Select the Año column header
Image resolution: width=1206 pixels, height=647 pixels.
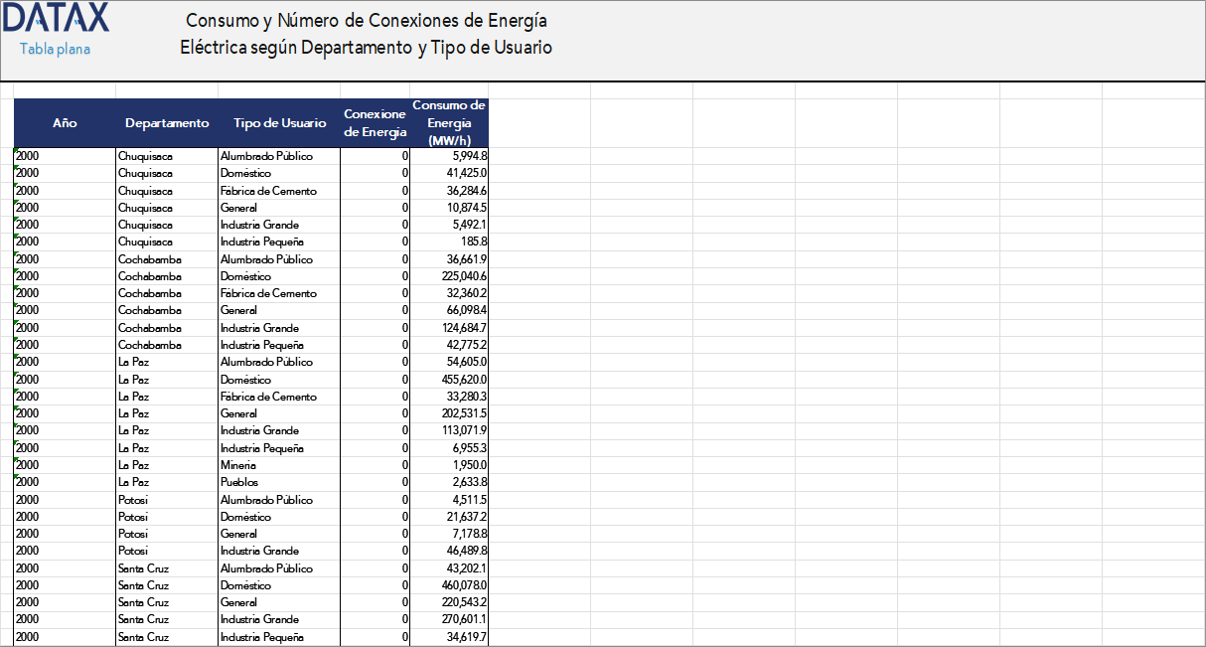[65, 123]
